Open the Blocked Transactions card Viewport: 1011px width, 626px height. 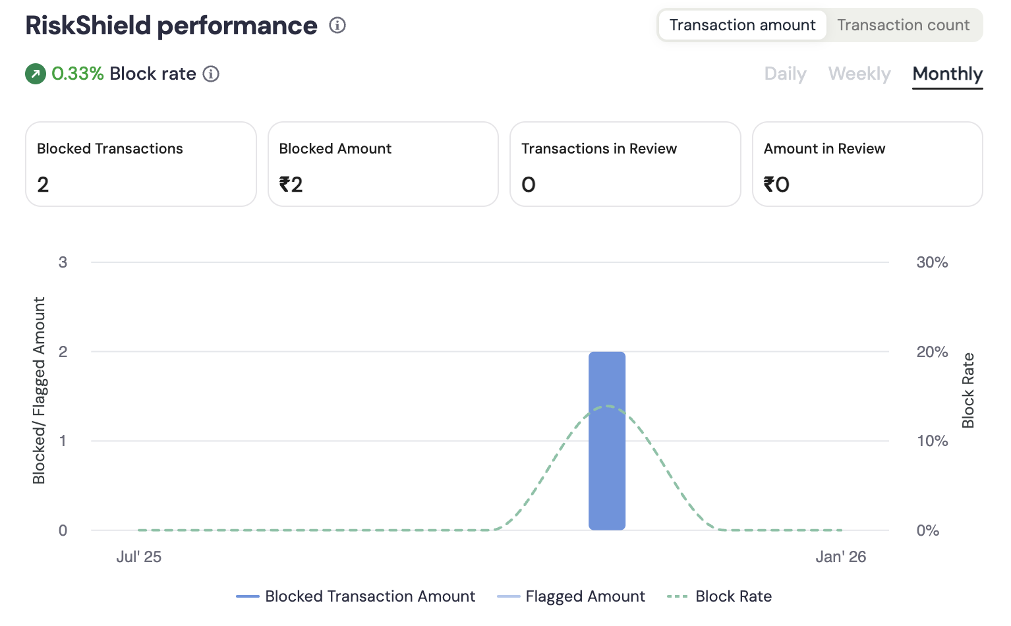pos(140,164)
